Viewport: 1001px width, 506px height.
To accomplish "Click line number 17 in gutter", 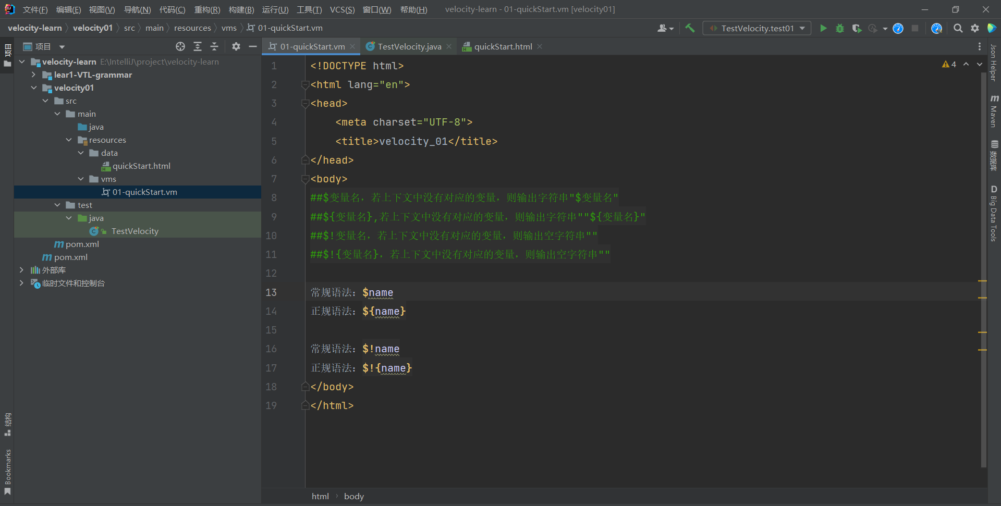I will [271, 368].
